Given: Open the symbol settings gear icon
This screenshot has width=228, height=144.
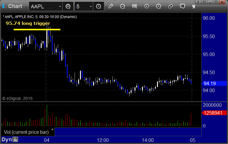Looking at the screenshot, I should coord(68,6).
